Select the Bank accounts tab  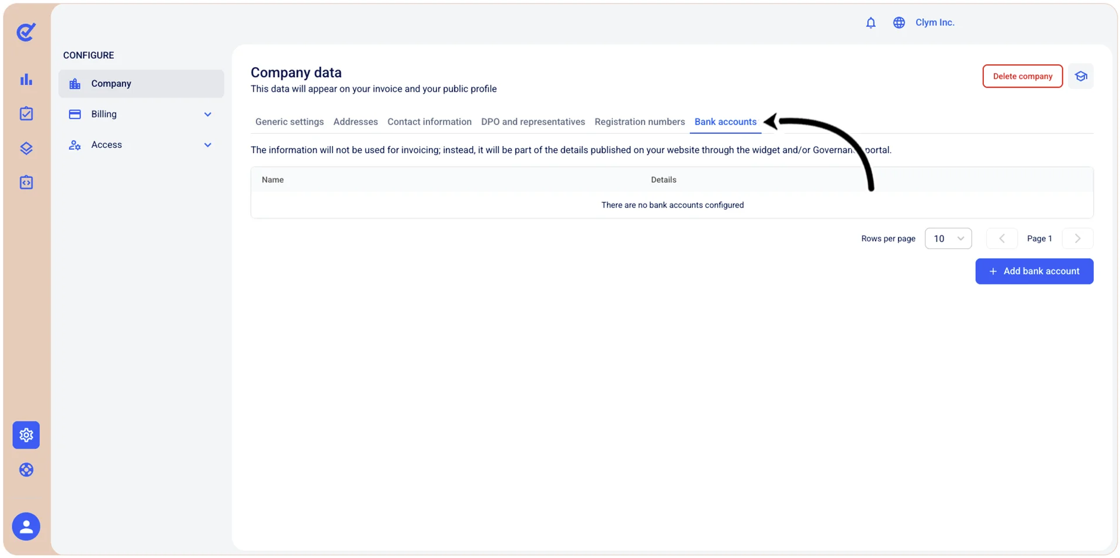(726, 122)
